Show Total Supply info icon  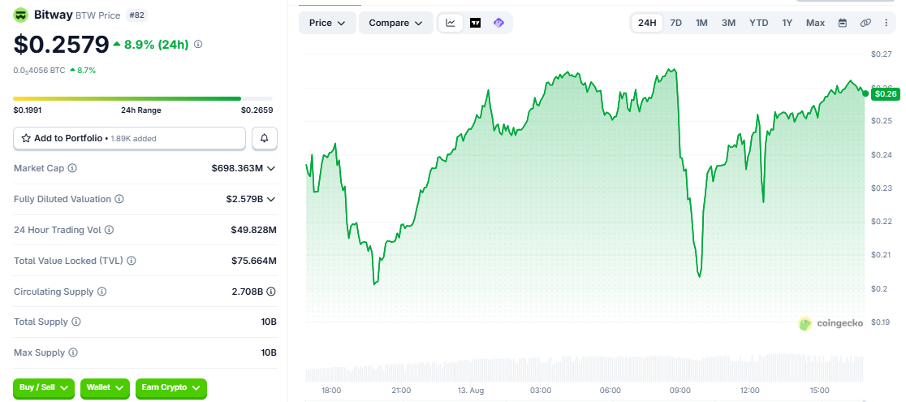tap(76, 322)
